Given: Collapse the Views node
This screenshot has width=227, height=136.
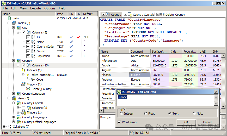Looking at the screenshot, I should (9, 98).
